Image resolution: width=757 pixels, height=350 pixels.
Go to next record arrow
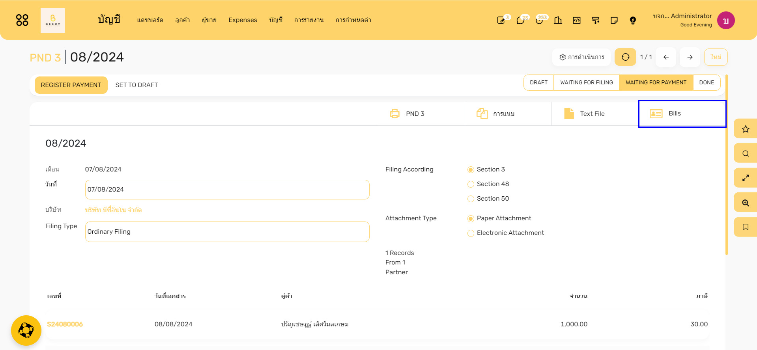pos(690,57)
